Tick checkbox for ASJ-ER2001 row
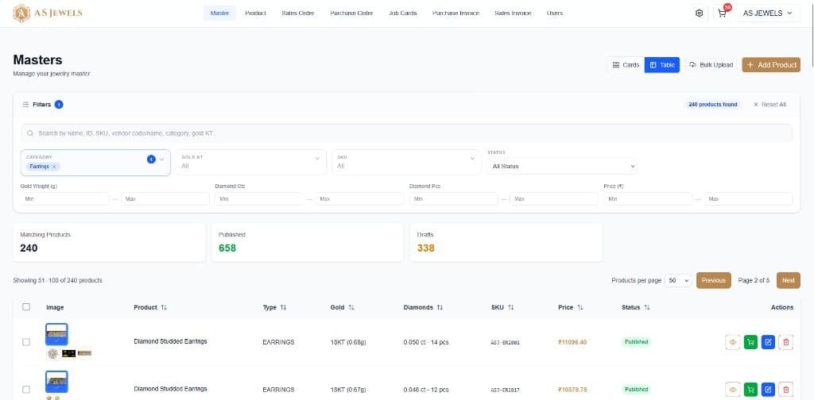Screen dimensions: 814x400 pyautogui.click(x=26, y=342)
